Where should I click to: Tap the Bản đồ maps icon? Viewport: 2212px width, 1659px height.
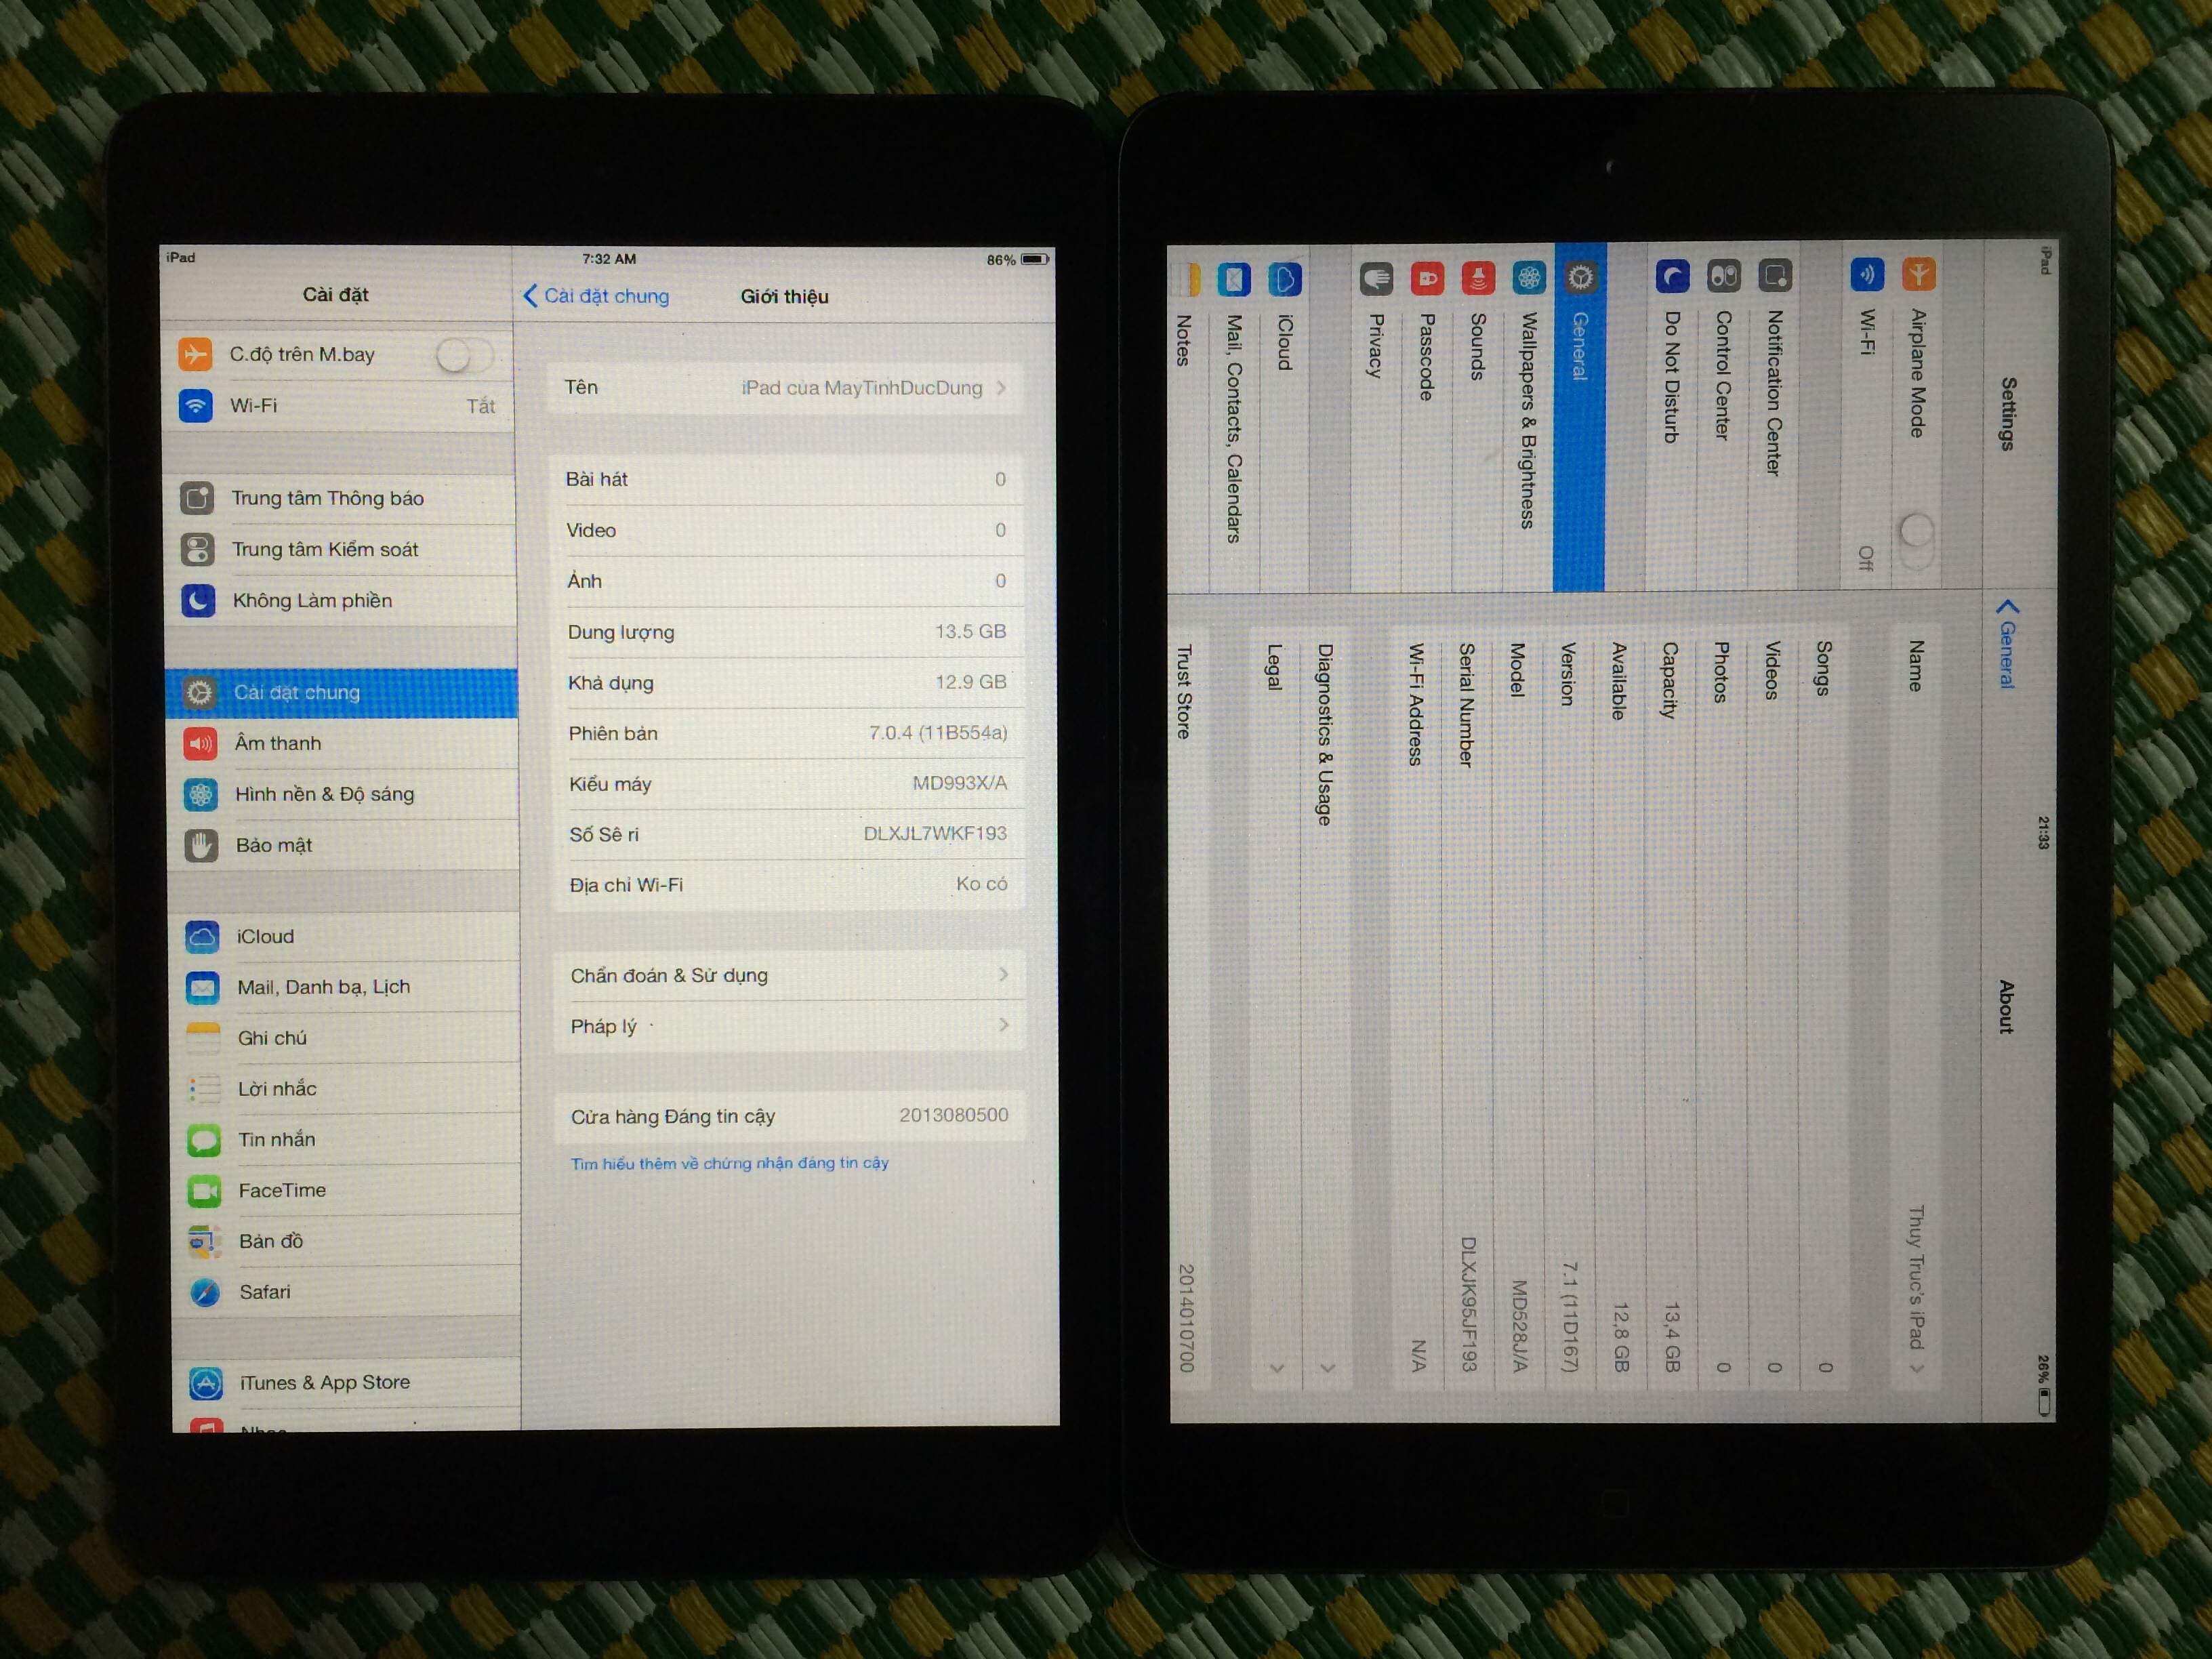click(x=205, y=1242)
